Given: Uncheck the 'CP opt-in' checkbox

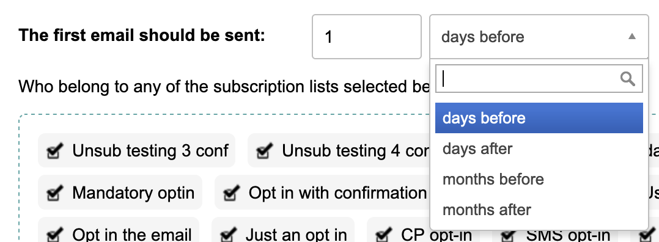Looking at the screenshot, I should [384, 235].
